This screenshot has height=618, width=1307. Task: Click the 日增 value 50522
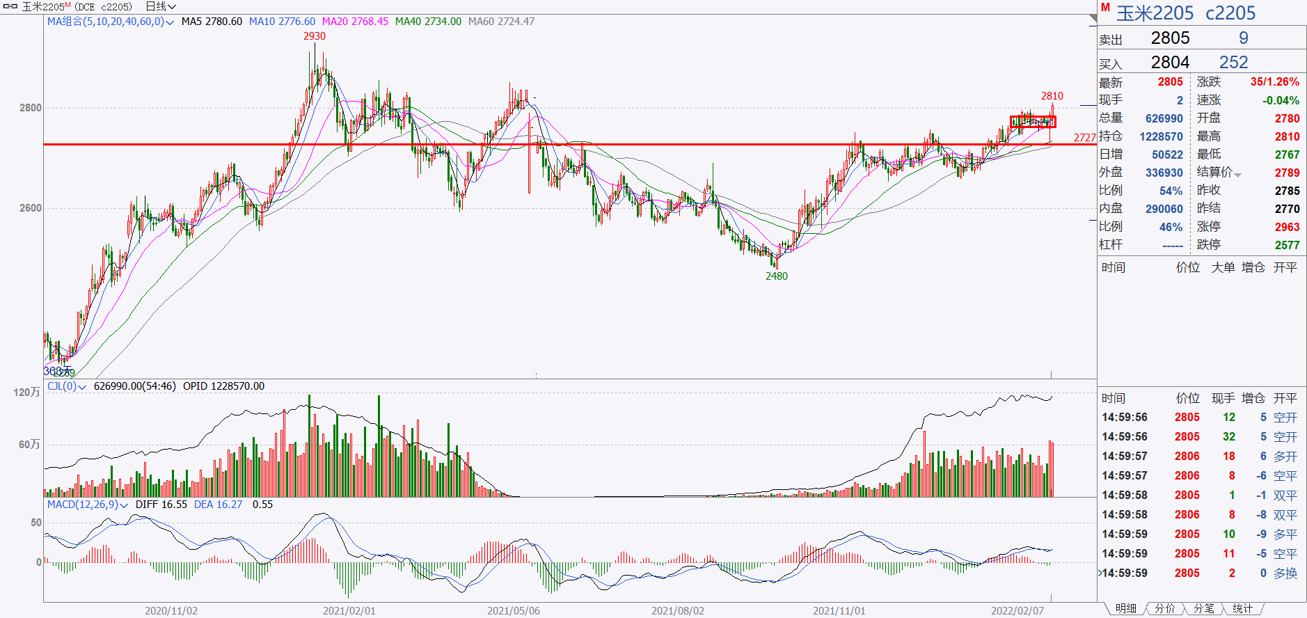1167,154
